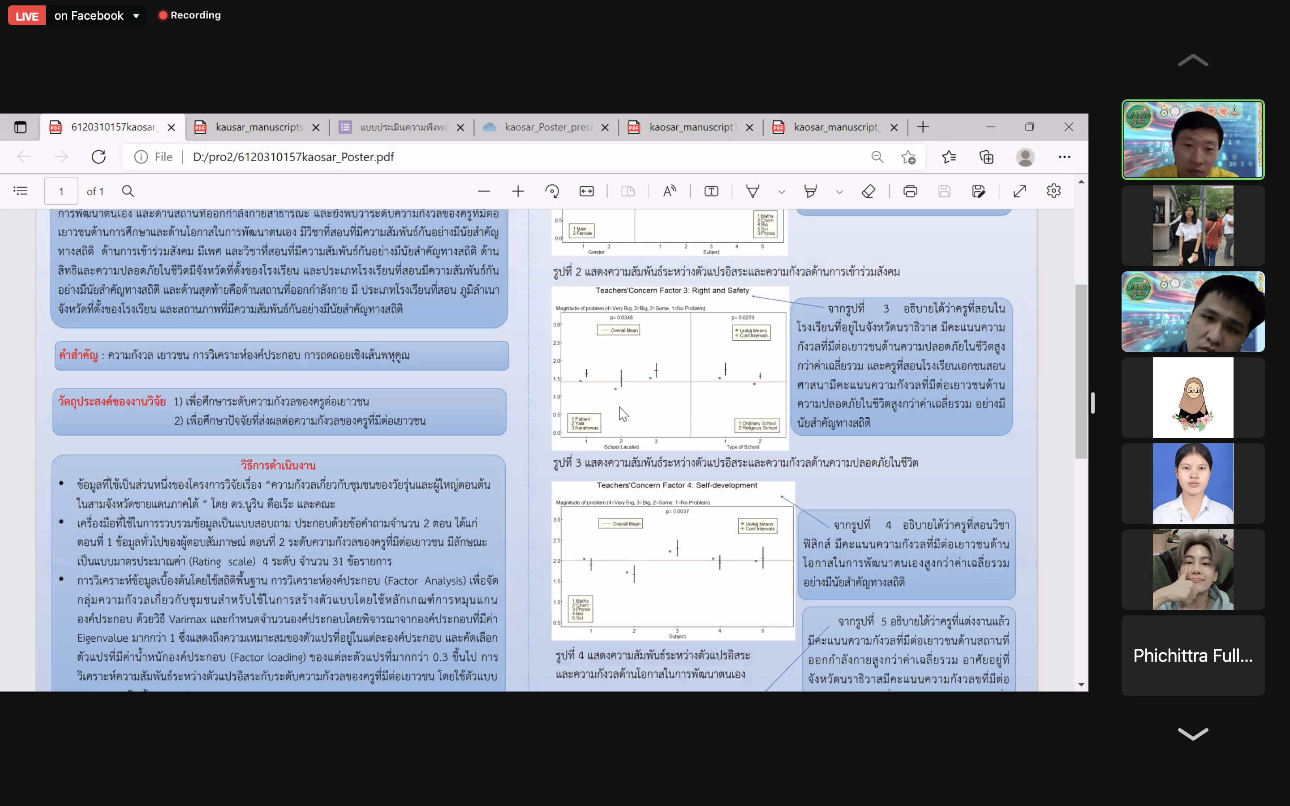Zoom out of the PDF

point(484,191)
